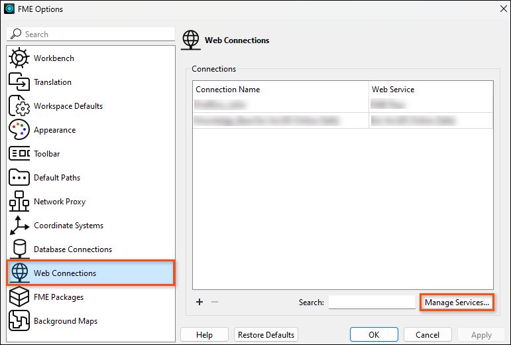
Task: Select the first blurred connection row
Action: pos(343,105)
